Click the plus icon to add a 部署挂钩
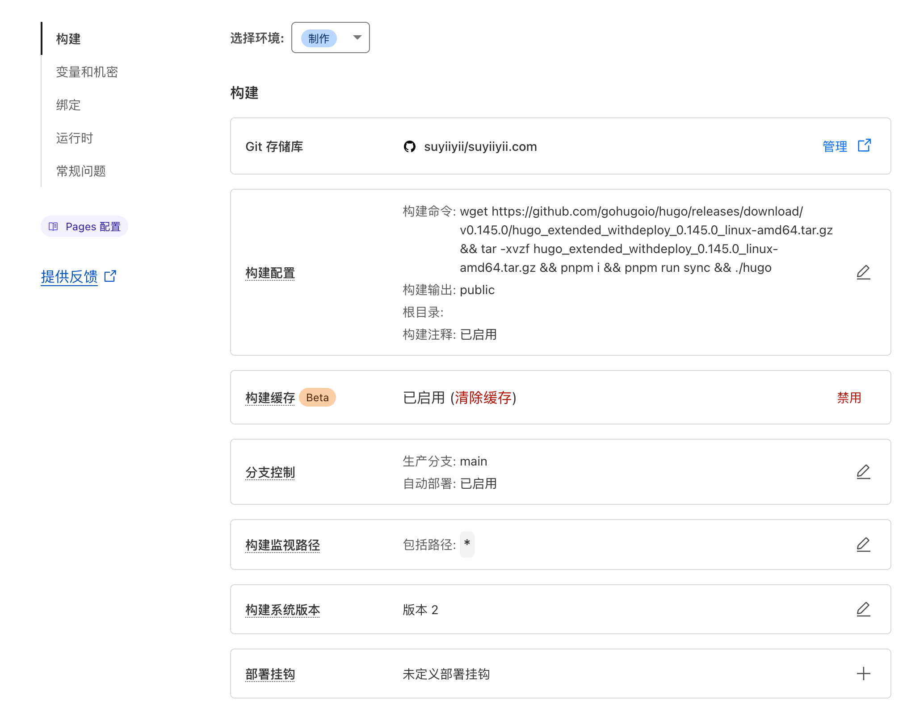Screen dimensions: 907x707 [x=863, y=674]
